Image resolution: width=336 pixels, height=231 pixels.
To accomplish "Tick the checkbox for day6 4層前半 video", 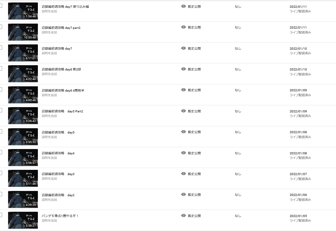I will (1, 89).
